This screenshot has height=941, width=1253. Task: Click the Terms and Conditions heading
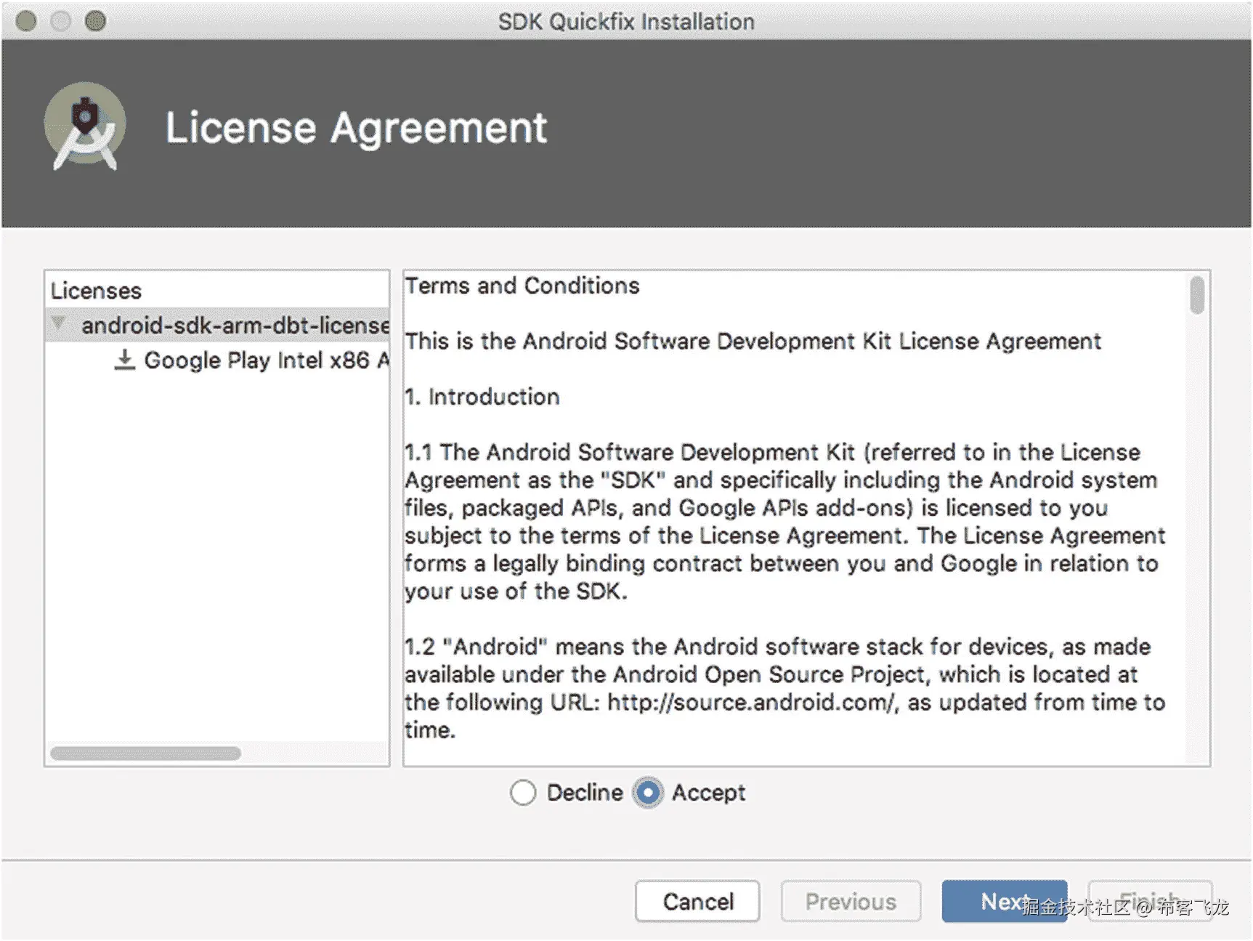pos(522,286)
